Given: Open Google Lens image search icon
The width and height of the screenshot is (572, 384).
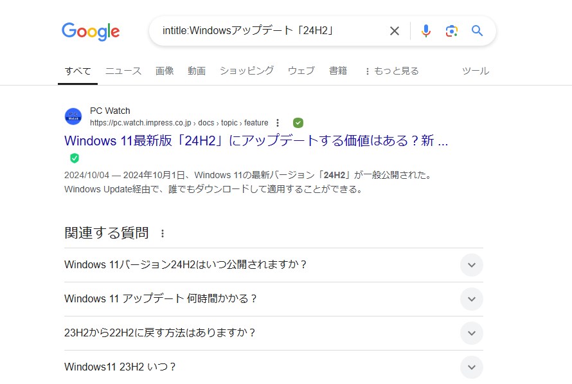Looking at the screenshot, I should click(451, 31).
